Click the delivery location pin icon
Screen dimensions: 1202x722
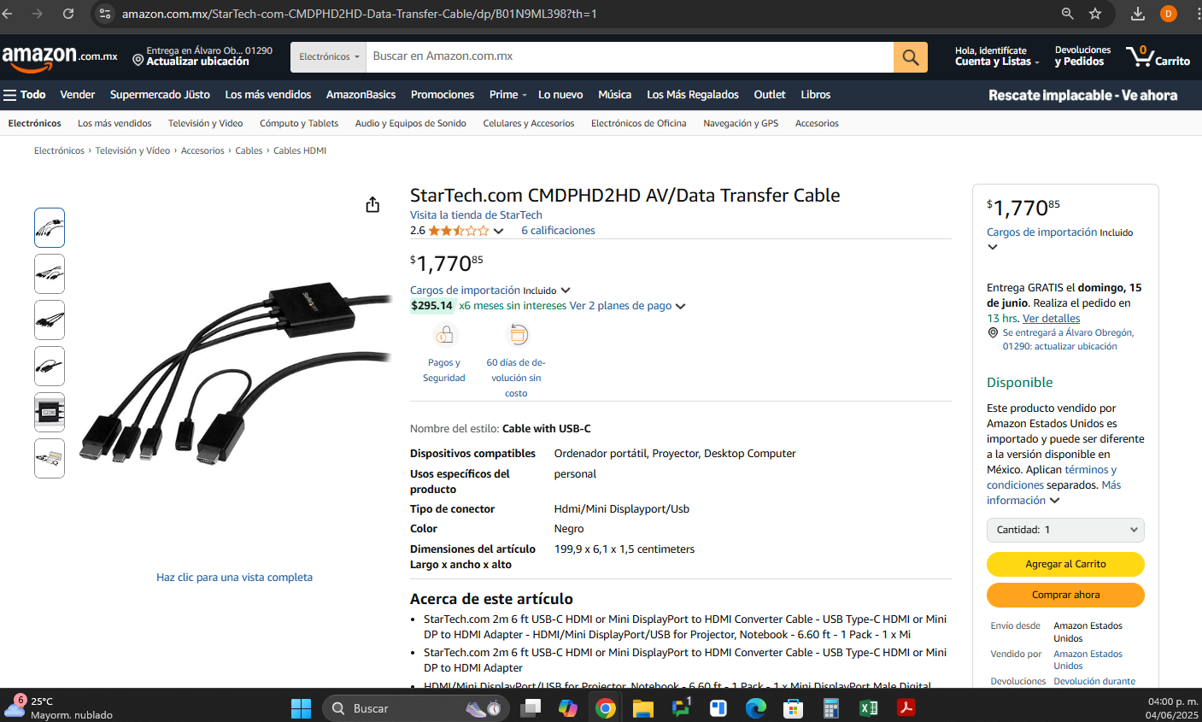coord(138,59)
